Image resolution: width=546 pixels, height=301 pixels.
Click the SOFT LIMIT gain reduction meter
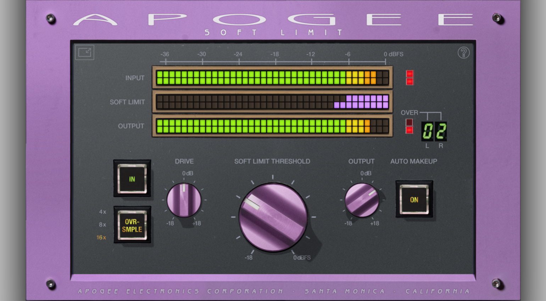click(272, 102)
